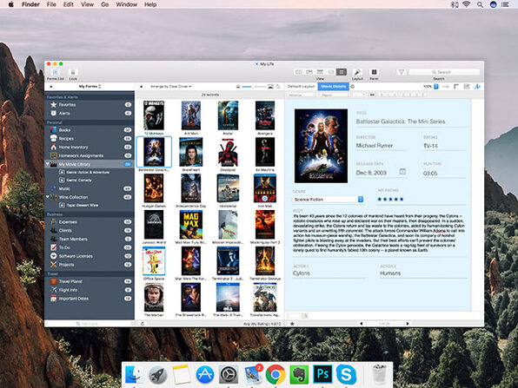Select the highlighted grid view icon

[342, 72]
